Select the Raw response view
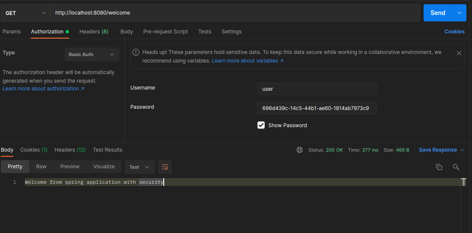The width and height of the screenshot is (472, 233). (x=41, y=167)
